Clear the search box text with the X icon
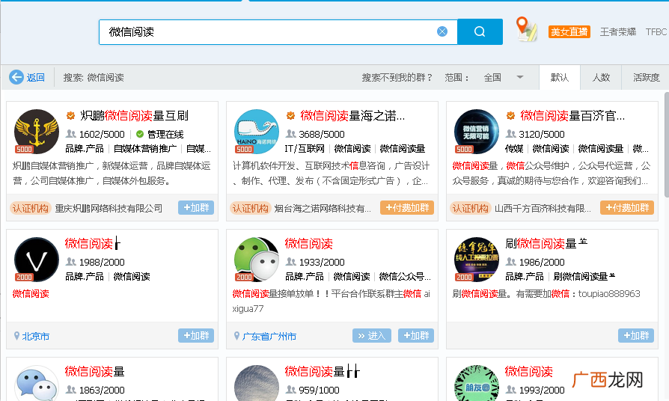Image resolution: width=669 pixels, height=401 pixels. (442, 31)
